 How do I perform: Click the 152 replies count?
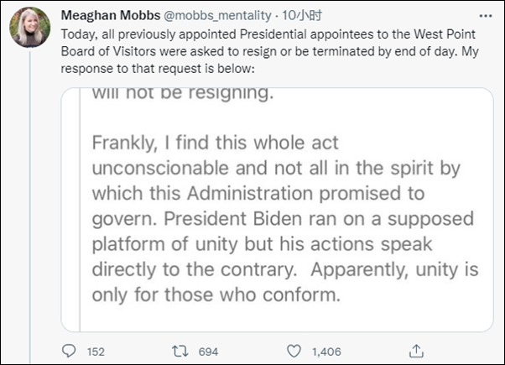click(96, 352)
